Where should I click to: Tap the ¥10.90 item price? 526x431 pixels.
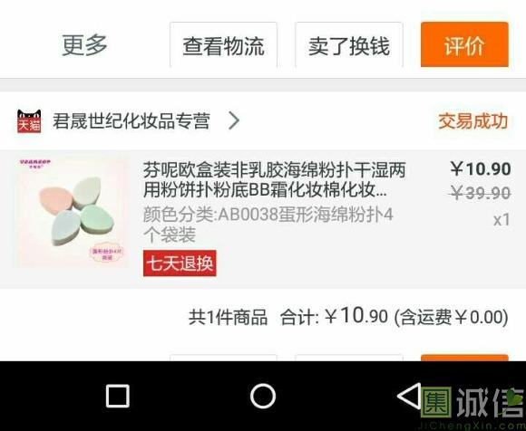pyautogui.click(x=481, y=168)
